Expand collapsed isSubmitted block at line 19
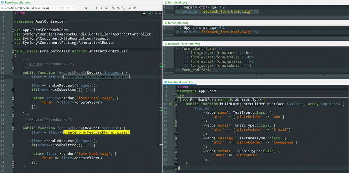This screenshot has width=349, height=173. tap(90, 90)
